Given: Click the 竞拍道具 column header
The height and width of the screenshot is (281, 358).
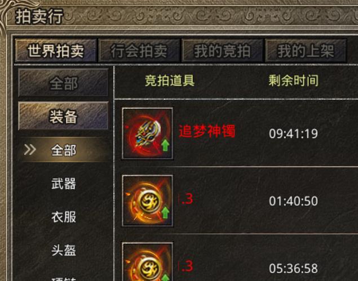Looking at the screenshot, I should tap(170, 81).
